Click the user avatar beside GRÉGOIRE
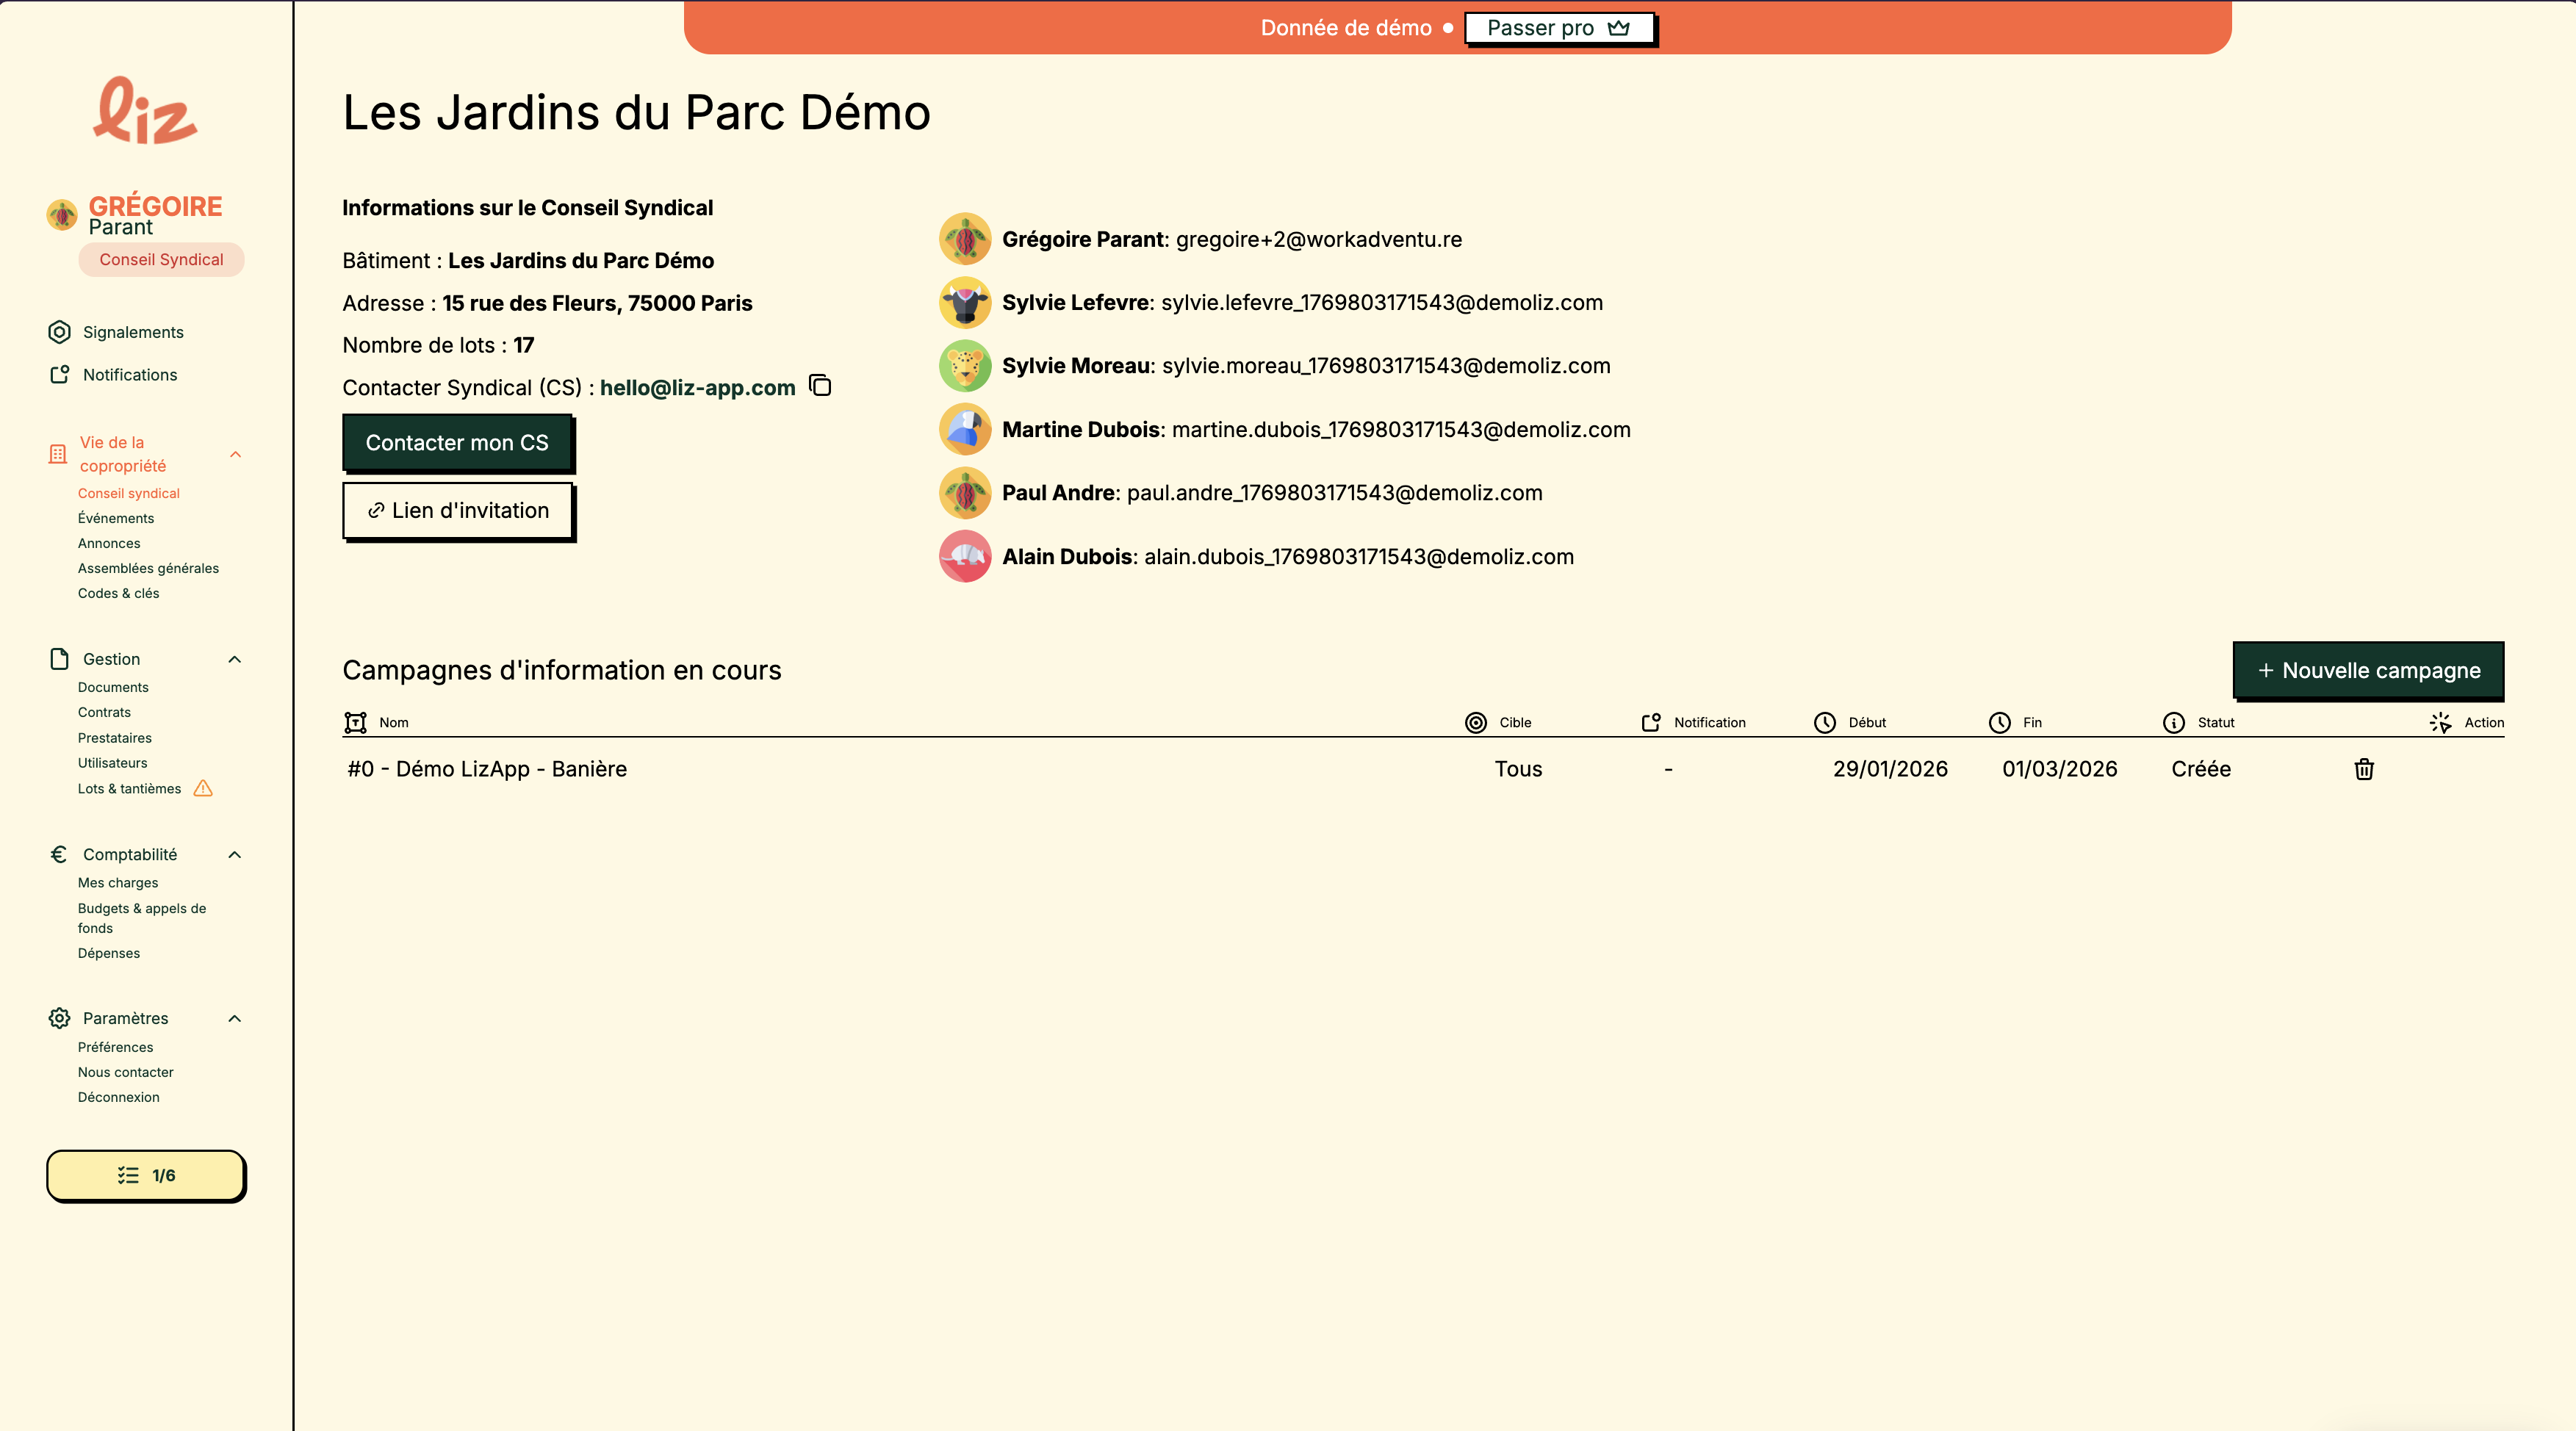Viewport: 2576px width, 1431px height. point(62,214)
